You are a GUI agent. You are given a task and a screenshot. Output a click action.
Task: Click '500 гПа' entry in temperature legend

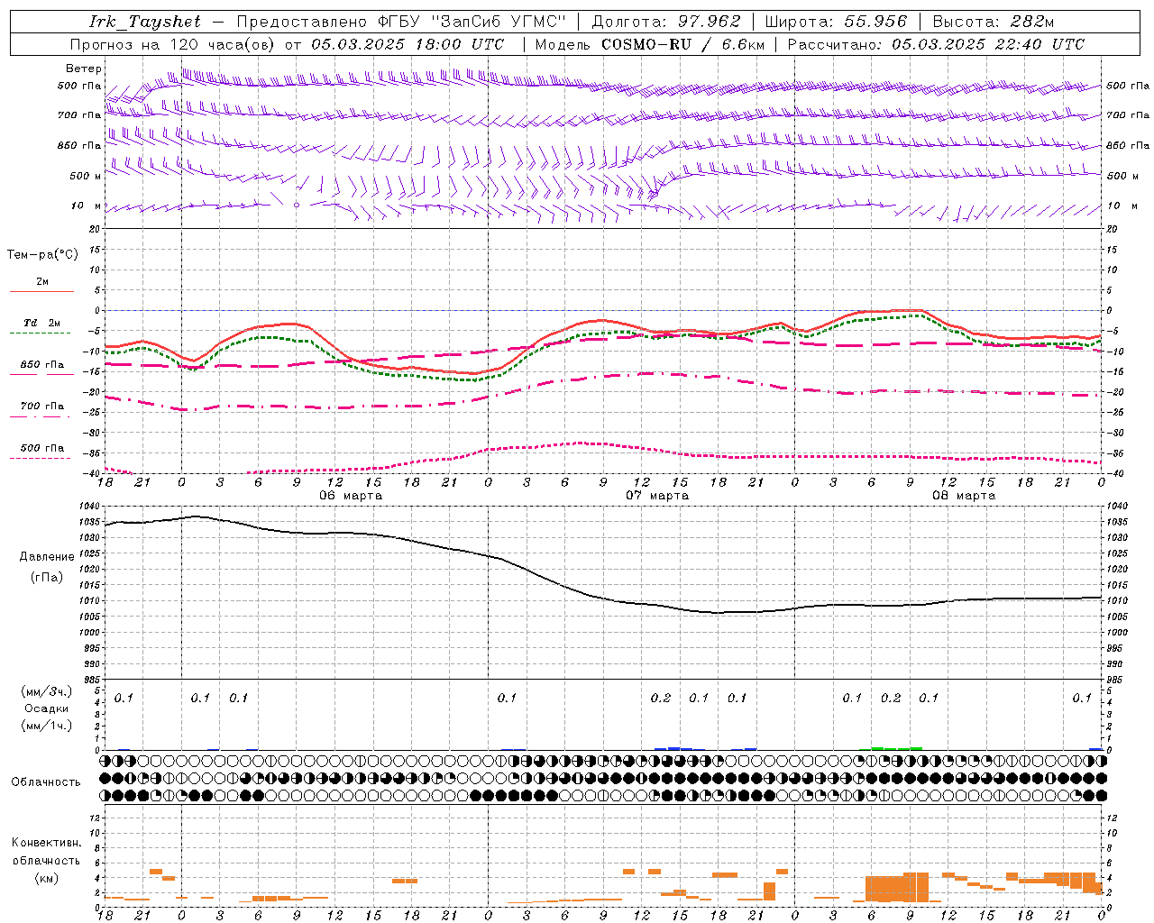pos(42,448)
